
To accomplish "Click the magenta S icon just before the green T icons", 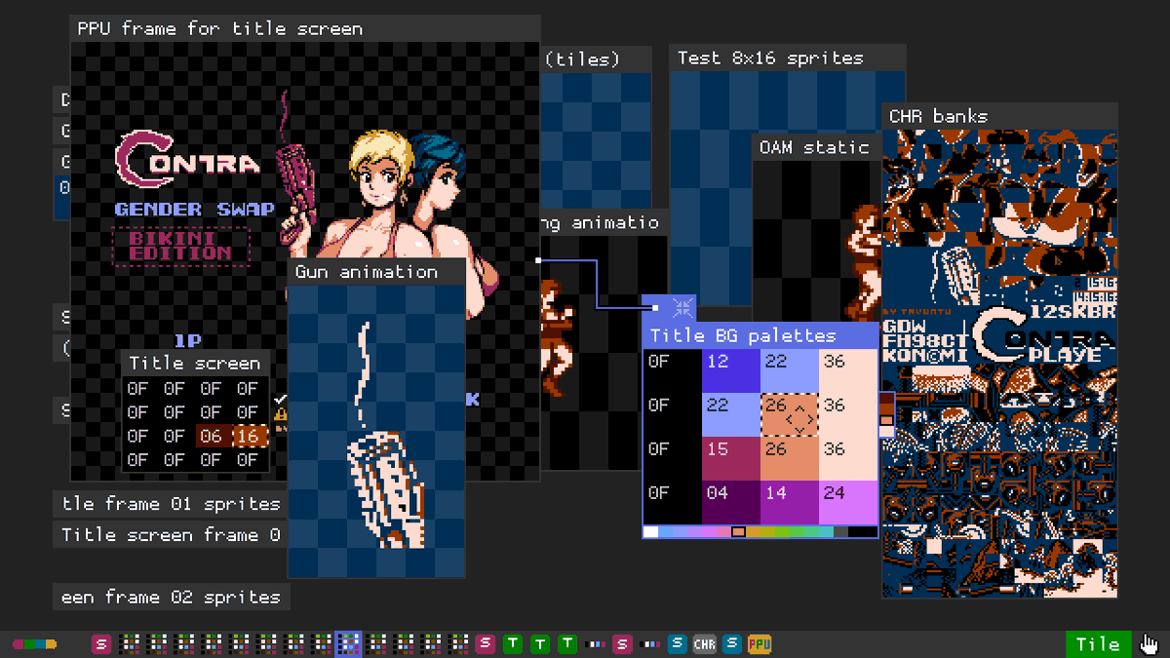I will (486, 644).
